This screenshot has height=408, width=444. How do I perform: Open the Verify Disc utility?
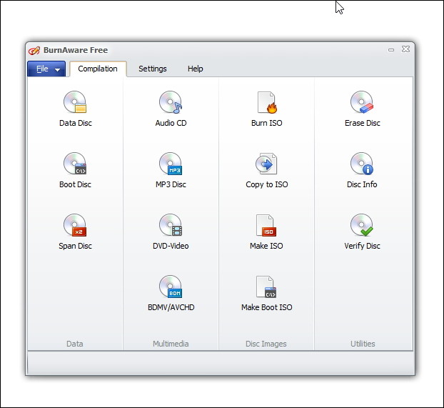(362, 232)
